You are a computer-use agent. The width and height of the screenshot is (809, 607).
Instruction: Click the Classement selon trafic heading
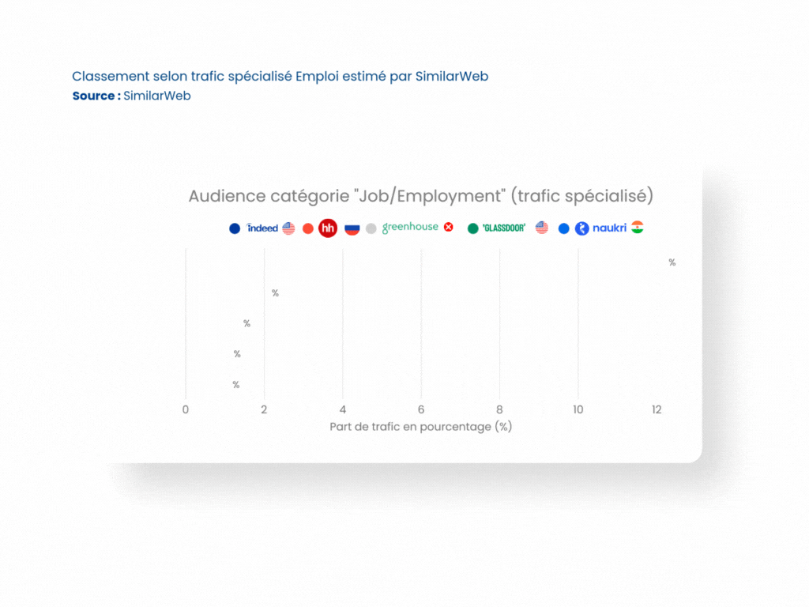tap(280, 77)
